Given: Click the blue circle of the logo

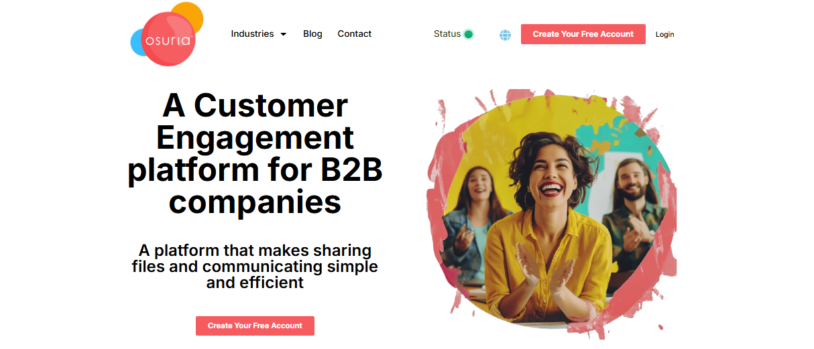Looking at the screenshot, I should pyautogui.click(x=137, y=41).
